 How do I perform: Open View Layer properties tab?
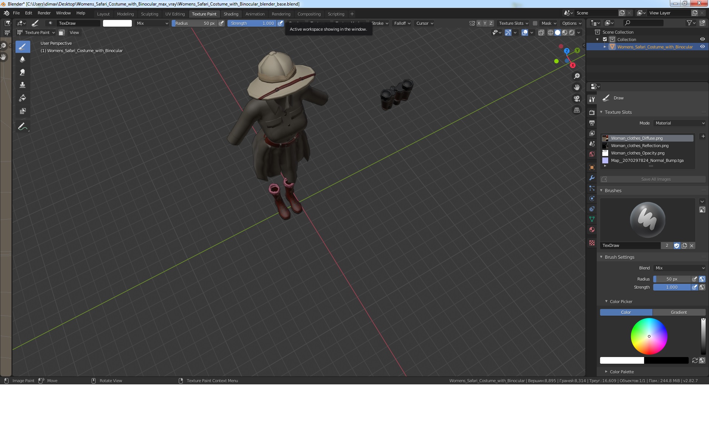pyautogui.click(x=592, y=133)
